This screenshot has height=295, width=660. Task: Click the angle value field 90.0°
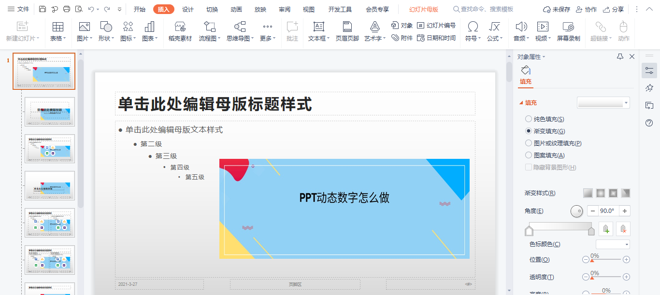coord(609,211)
